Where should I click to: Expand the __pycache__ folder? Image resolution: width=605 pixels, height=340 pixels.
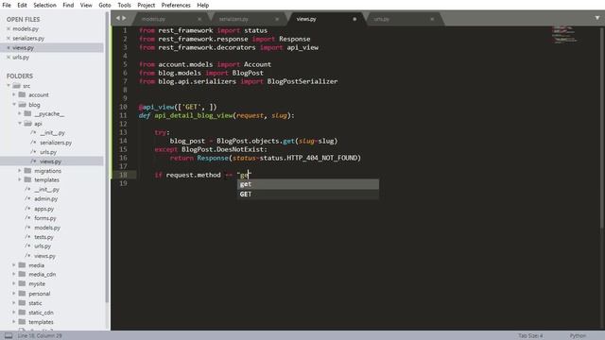20,113
